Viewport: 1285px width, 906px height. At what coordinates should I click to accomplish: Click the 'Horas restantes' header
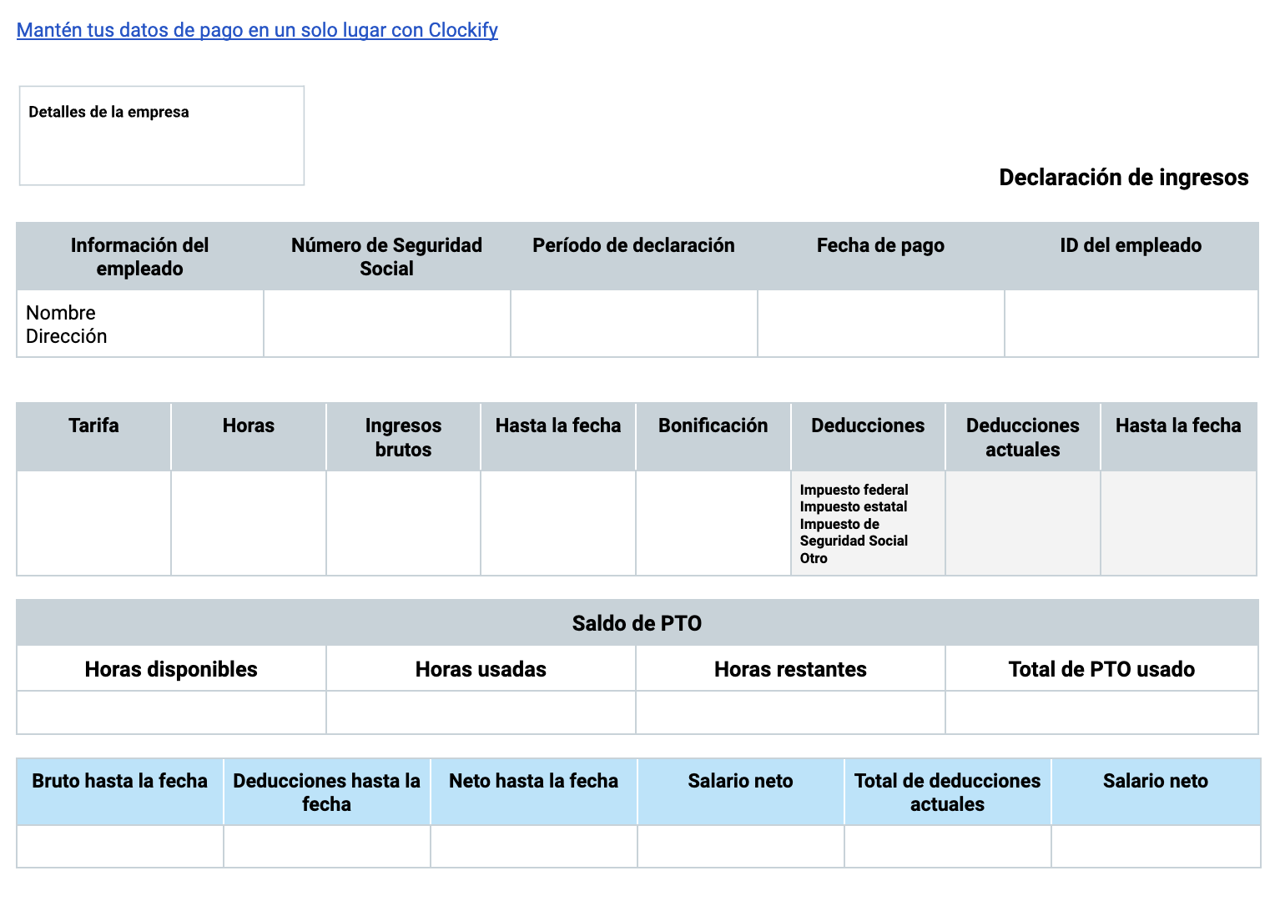pyautogui.click(x=790, y=669)
